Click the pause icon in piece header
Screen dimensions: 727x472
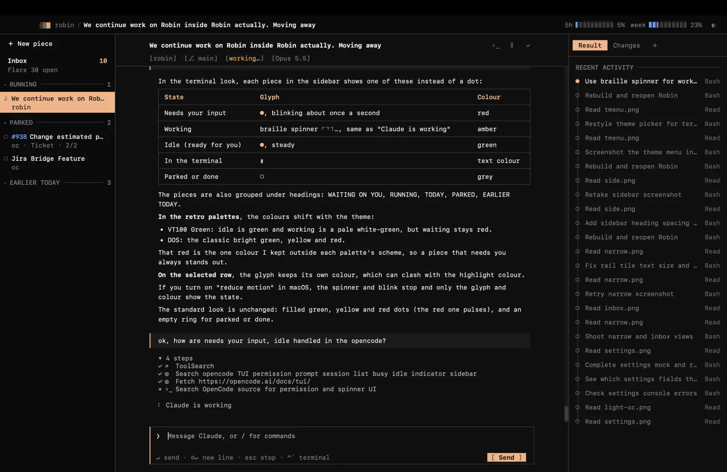[x=512, y=45]
